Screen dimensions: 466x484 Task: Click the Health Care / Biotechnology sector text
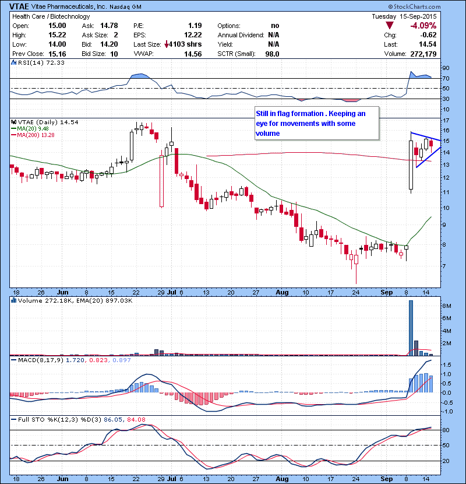pyautogui.click(x=51, y=16)
